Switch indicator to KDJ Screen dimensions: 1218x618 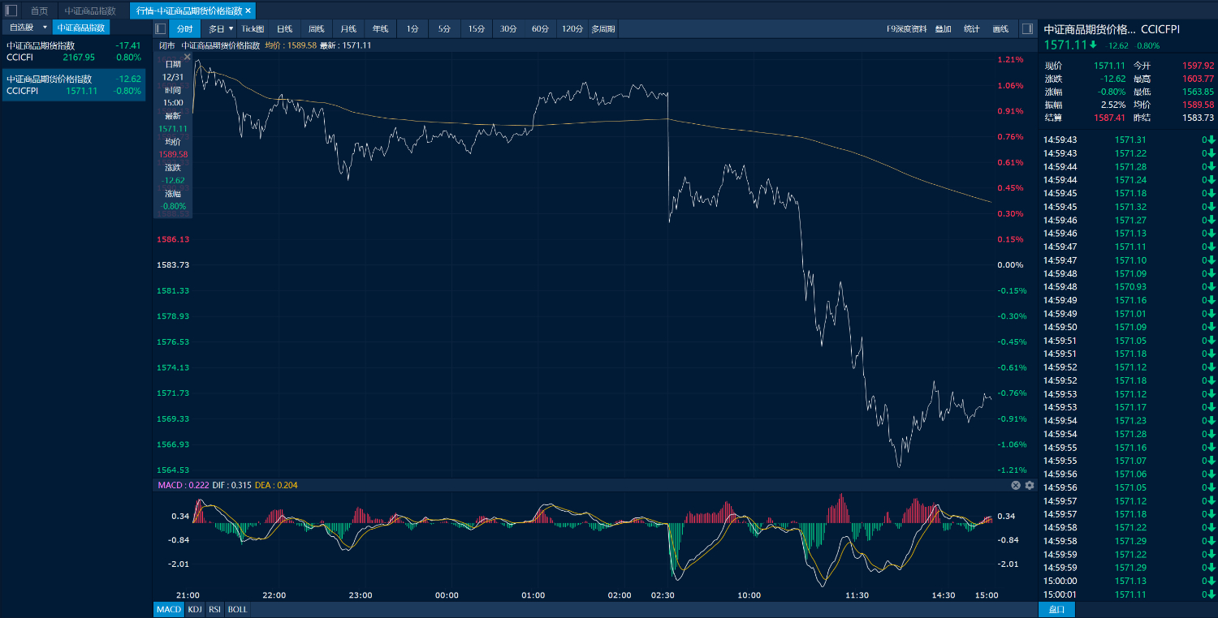coord(195,609)
